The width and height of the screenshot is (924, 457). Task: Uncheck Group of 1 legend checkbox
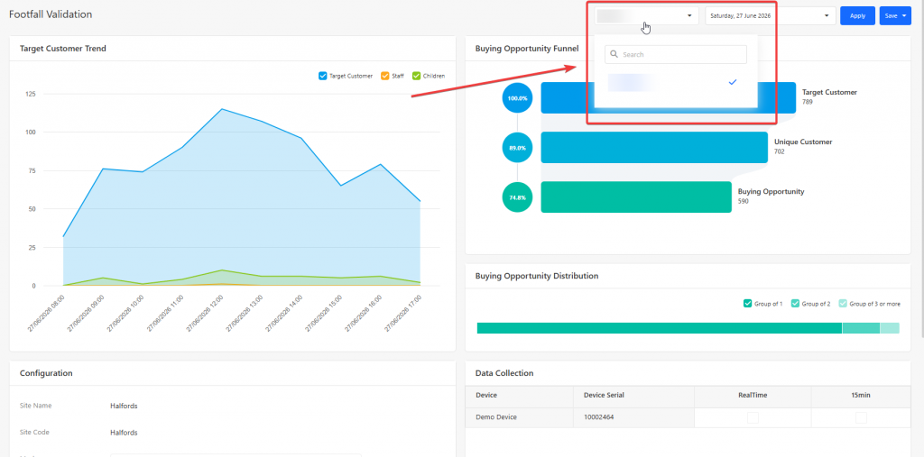pyautogui.click(x=747, y=304)
